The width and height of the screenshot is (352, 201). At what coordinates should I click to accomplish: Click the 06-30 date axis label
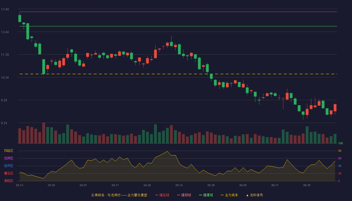click(x=307, y=185)
